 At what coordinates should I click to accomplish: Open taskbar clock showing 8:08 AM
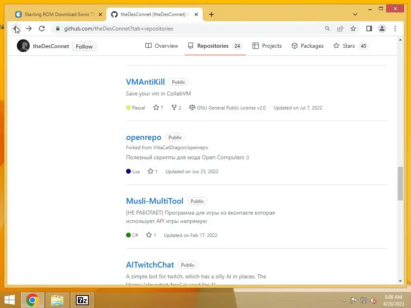tap(393, 300)
